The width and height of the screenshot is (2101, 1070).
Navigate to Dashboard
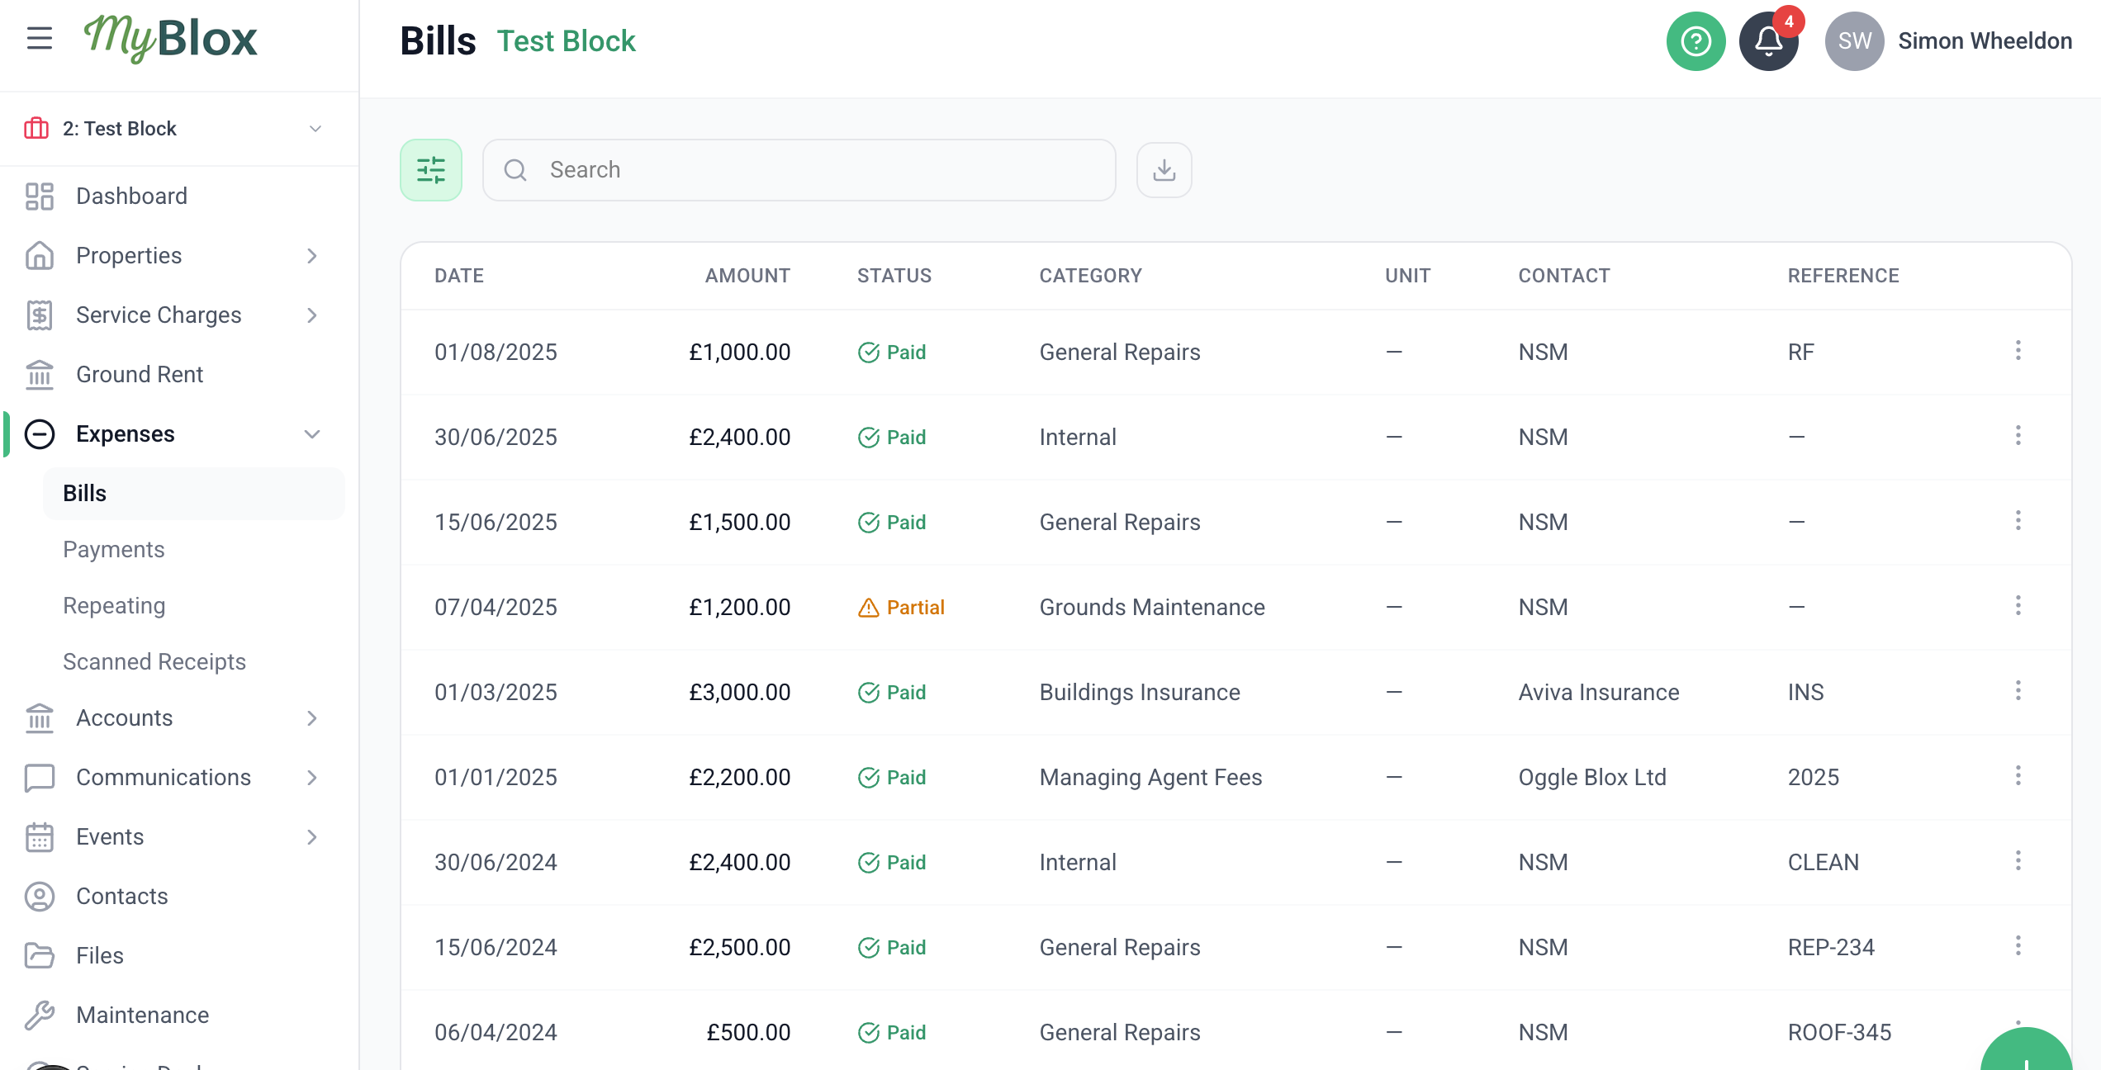(x=131, y=196)
